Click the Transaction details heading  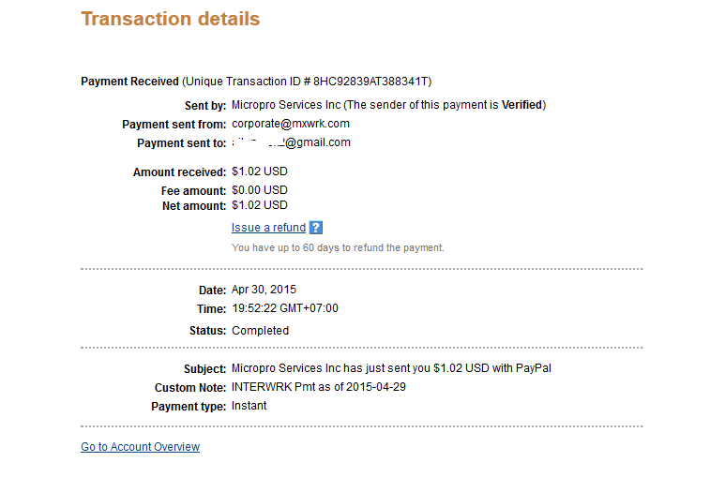point(170,19)
